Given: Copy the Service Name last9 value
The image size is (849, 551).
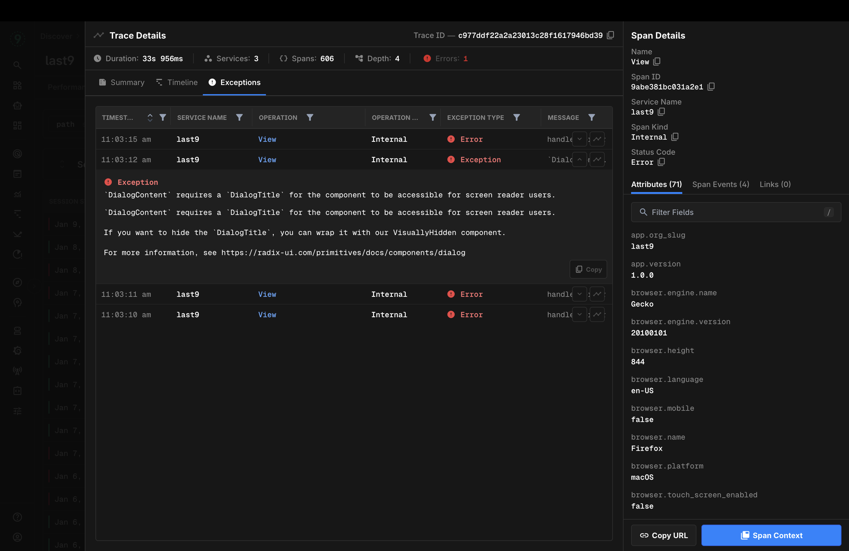Looking at the screenshot, I should point(661,112).
